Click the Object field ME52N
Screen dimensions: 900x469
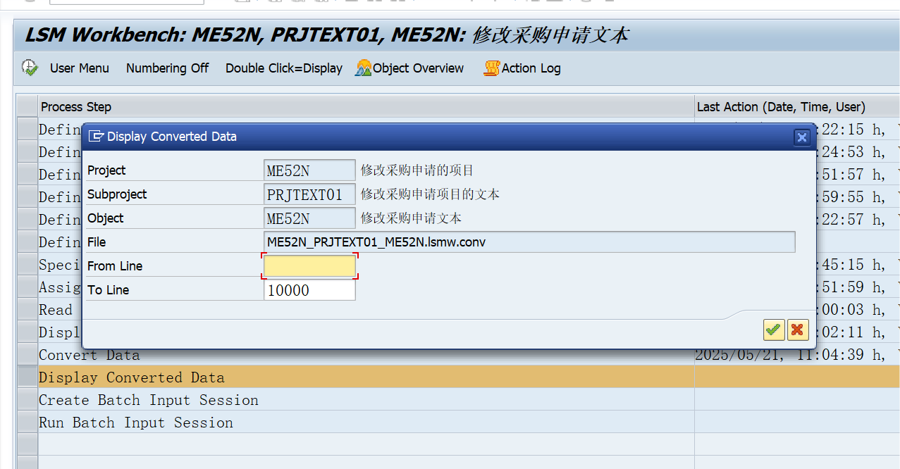[x=309, y=218]
